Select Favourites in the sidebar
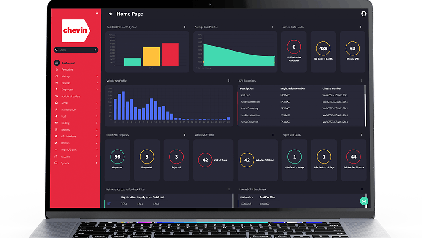The image size is (422, 238). tap(67, 70)
